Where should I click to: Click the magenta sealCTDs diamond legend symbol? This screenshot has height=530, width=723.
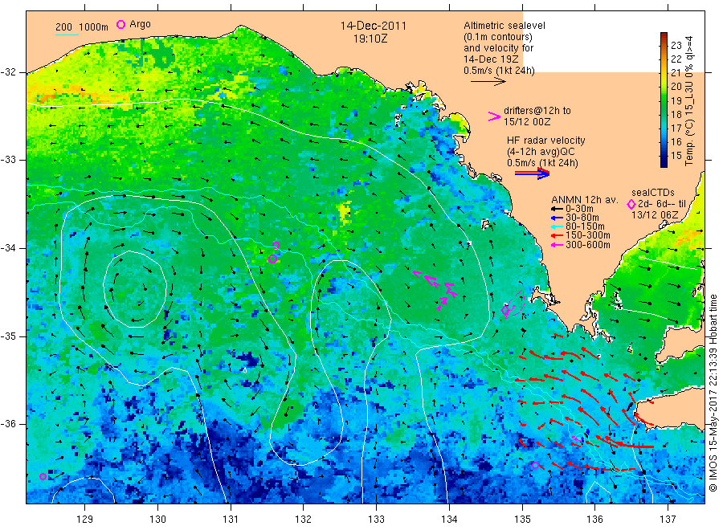coord(631,204)
